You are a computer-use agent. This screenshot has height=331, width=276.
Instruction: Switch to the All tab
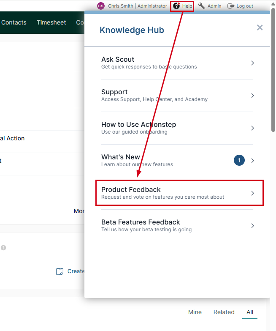pyautogui.click(x=250, y=312)
